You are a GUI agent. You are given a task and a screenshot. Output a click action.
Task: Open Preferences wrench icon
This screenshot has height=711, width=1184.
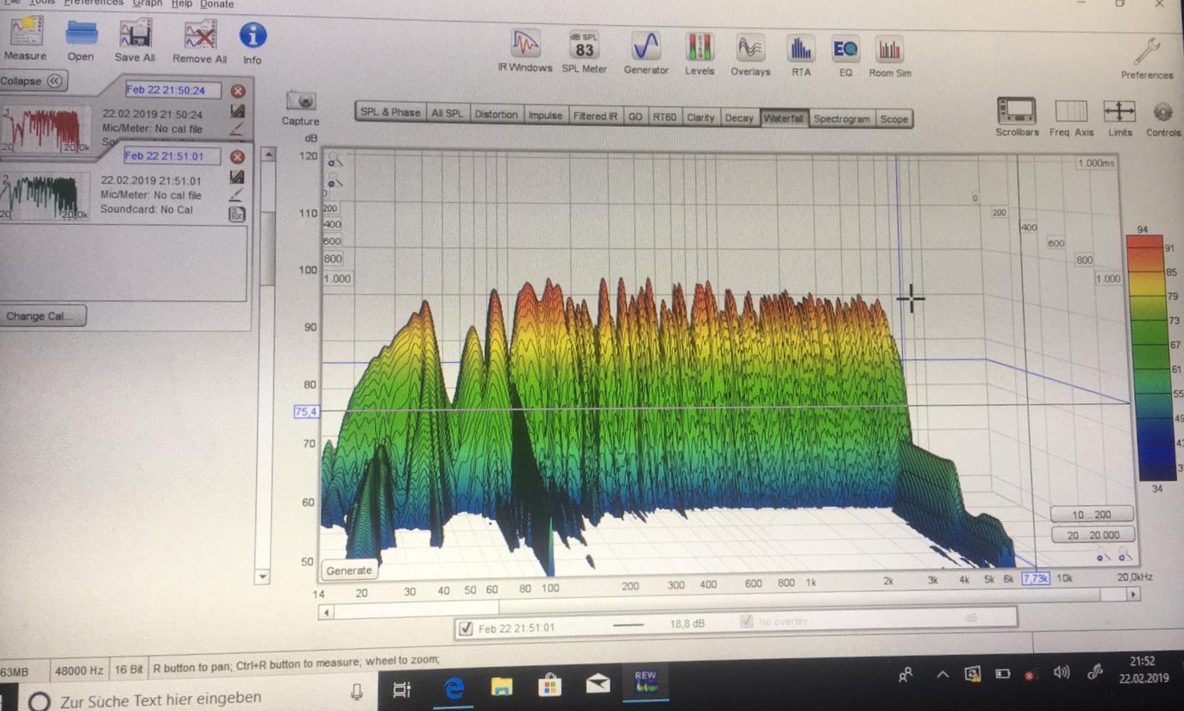coord(1147,53)
